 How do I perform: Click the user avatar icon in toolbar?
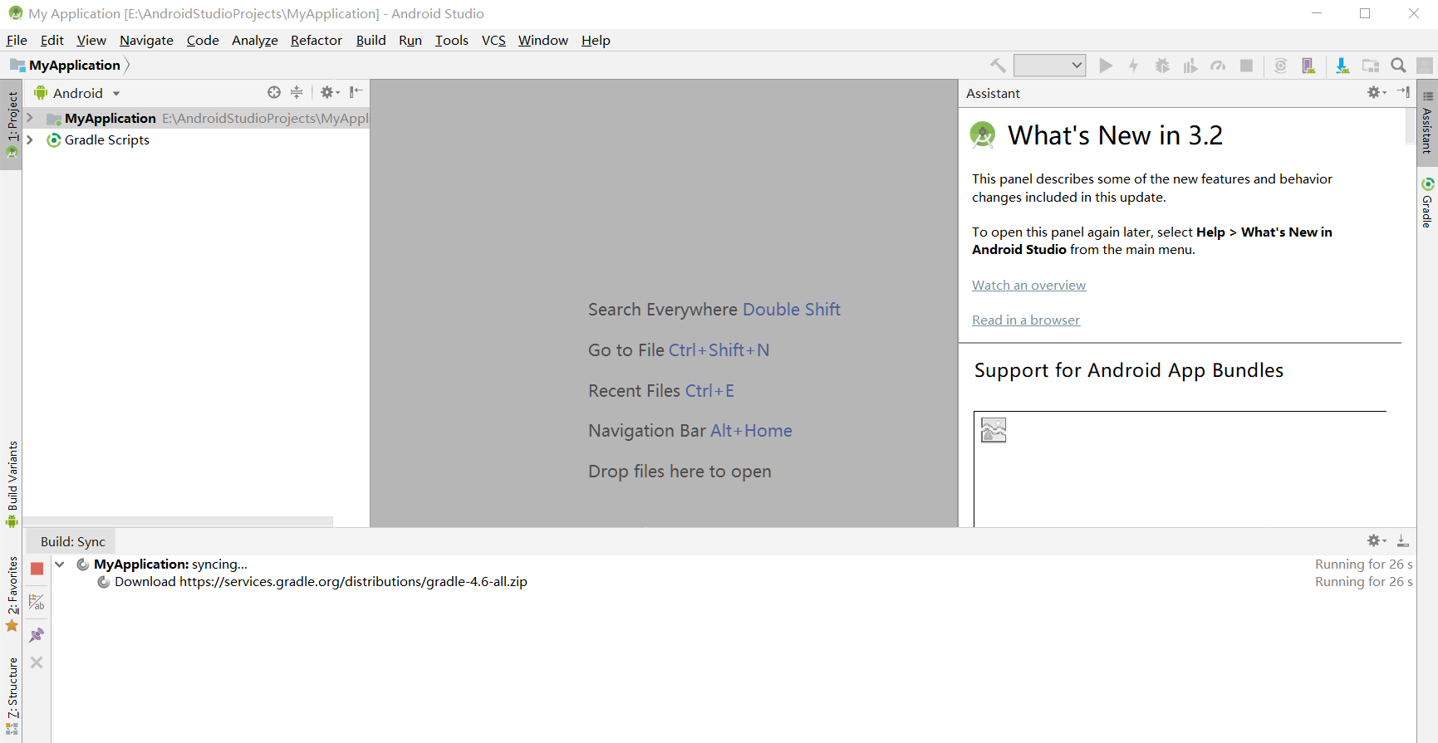pos(1426,66)
